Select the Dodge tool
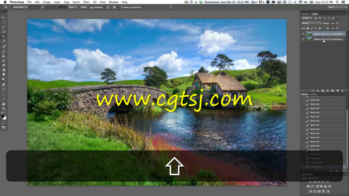This screenshot has width=349, height=196. [x=3, y=79]
